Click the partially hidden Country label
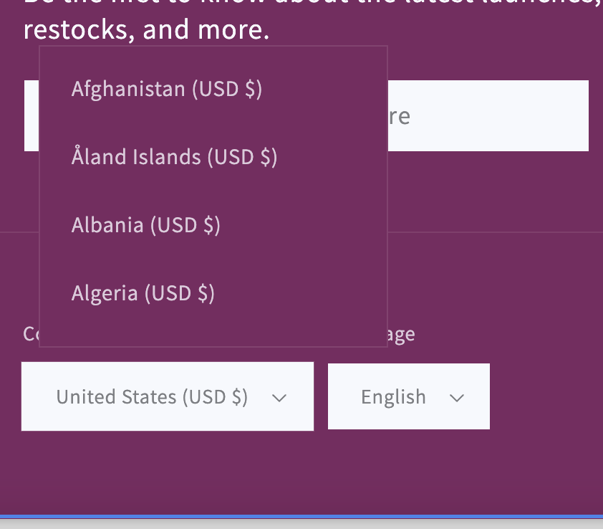603x529 pixels. (x=30, y=334)
